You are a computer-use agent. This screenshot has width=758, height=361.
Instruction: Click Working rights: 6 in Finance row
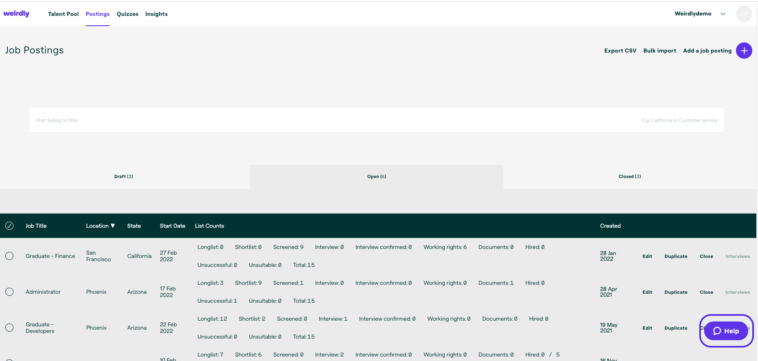coord(445,247)
